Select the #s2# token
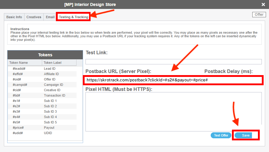Viewport: 269px width, 152px height. click(16, 106)
